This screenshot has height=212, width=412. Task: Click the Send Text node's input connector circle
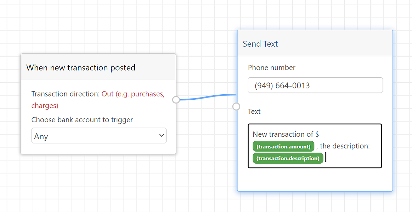(x=236, y=106)
